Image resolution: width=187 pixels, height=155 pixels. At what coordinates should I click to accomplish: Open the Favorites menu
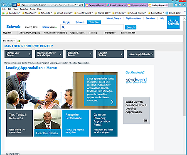click(24, 9)
